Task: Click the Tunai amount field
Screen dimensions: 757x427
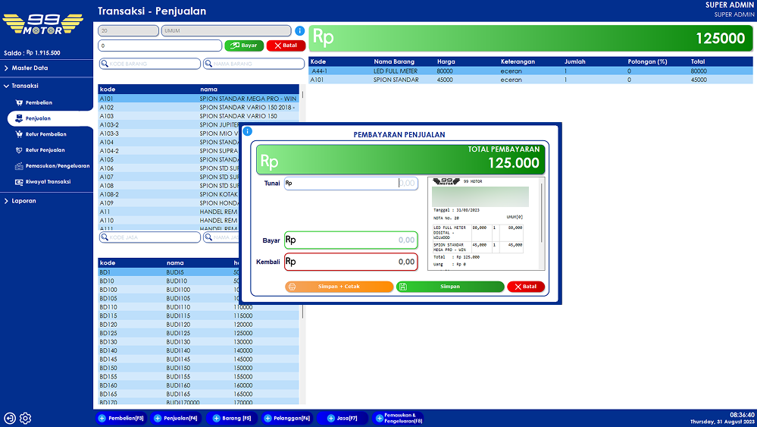Action: pos(351,184)
